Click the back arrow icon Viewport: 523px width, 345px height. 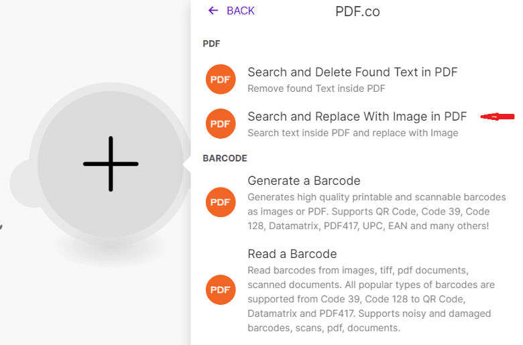pos(213,11)
